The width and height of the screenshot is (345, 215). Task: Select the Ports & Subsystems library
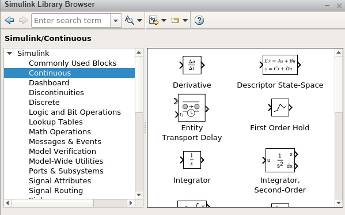pos(66,171)
